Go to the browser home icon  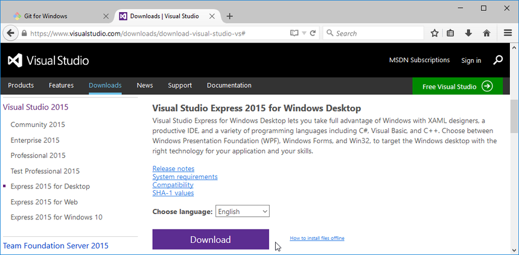[486, 33]
